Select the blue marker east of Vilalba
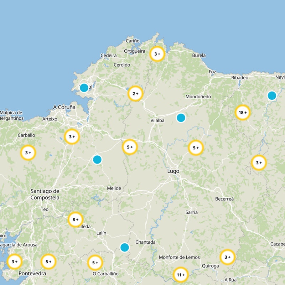 click(x=181, y=118)
